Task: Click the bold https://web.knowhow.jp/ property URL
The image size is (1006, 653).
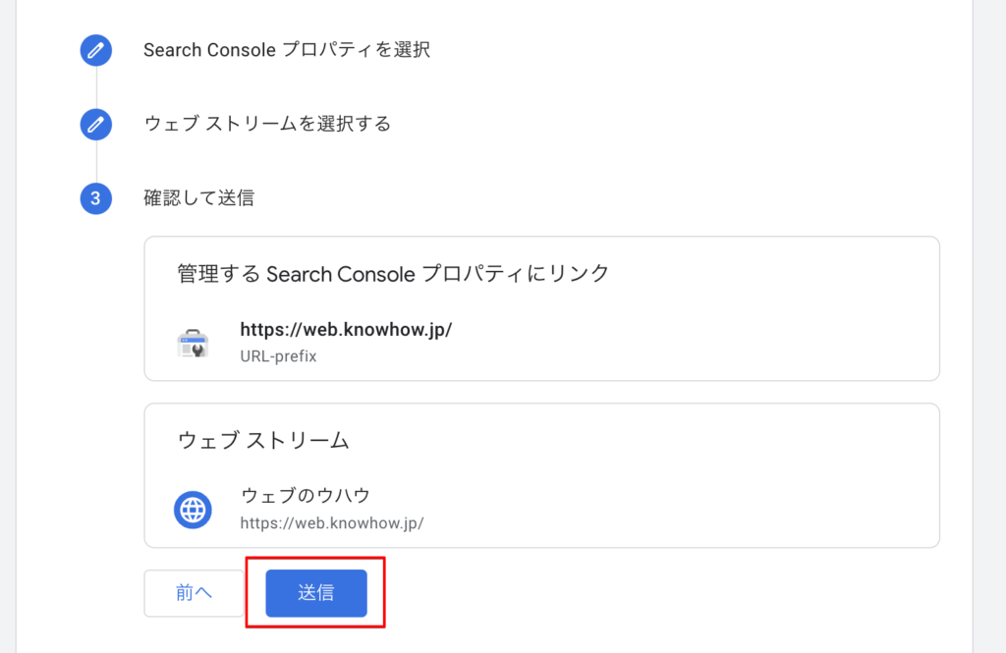Action: coord(346,330)
